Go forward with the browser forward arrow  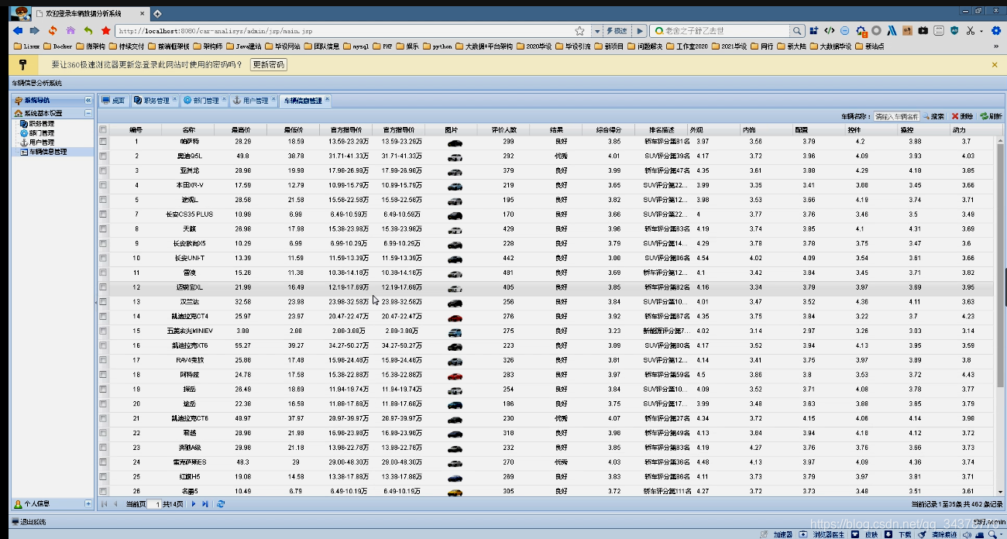click(x=34, y=31)
